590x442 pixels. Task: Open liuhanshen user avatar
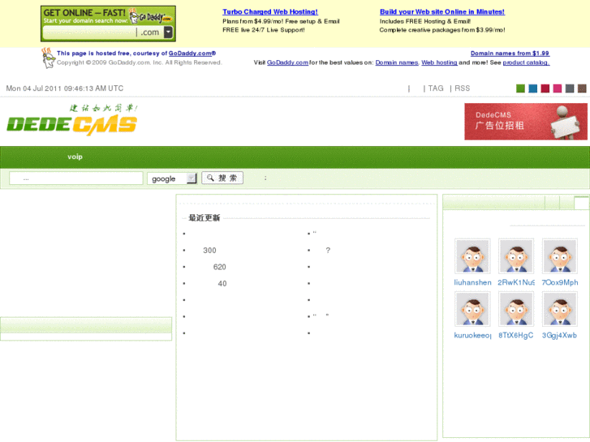(x=472, y=255)
